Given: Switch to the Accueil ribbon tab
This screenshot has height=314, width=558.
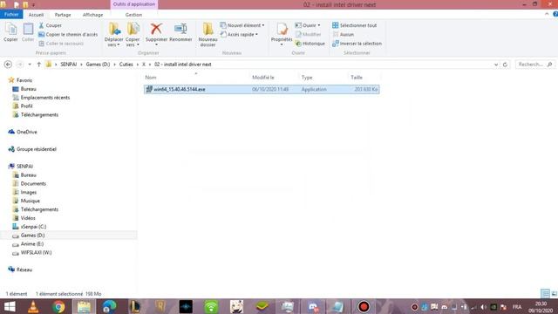Looking at the screenshot, I should (36, 15).
